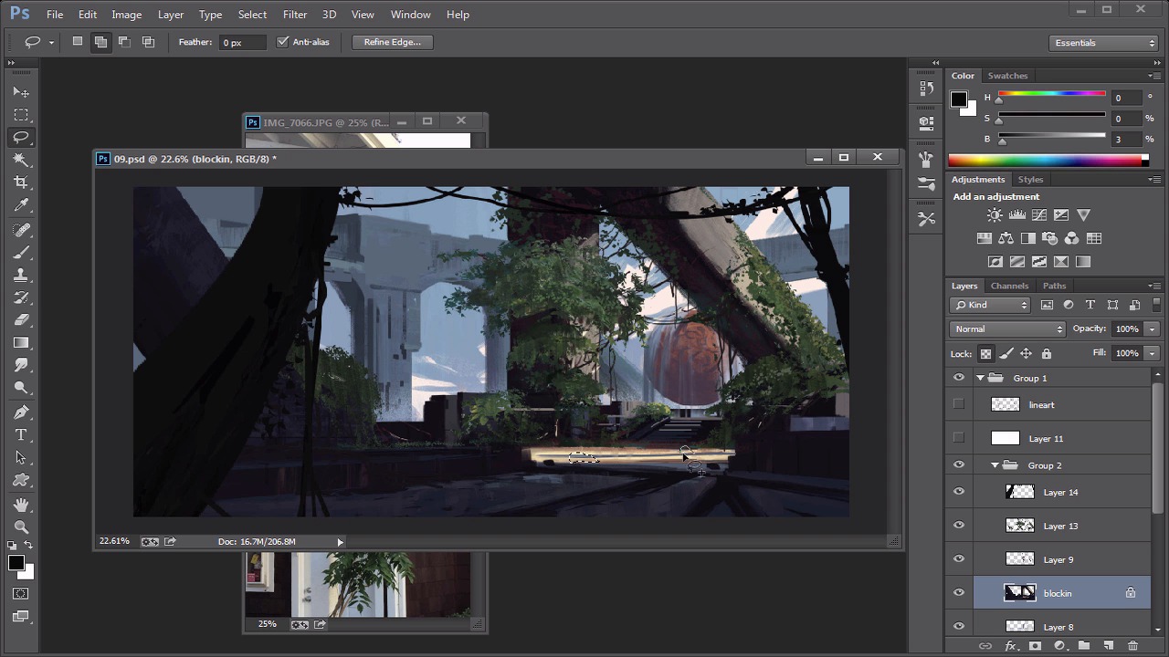1169x657 pixels.
Task: Click the Lock transparent pixels button
Action: [x=985, y=354]
